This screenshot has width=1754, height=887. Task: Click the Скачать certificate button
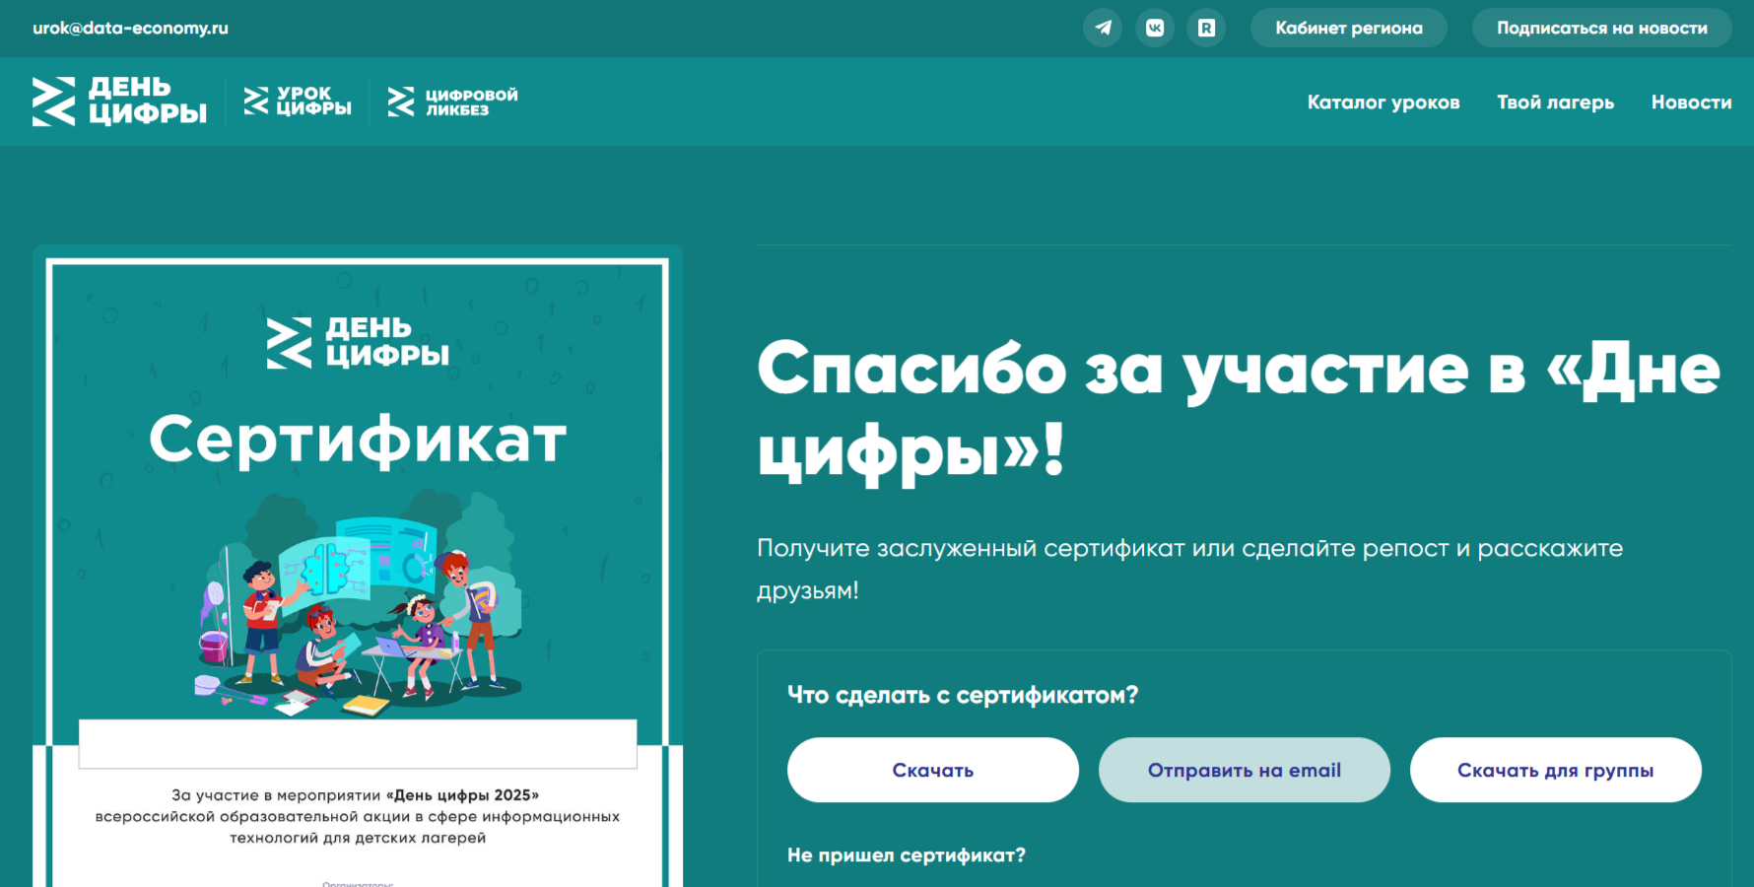click(933, 770)
